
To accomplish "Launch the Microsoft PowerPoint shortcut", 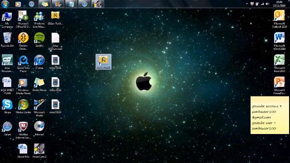I will coord(279,86).
